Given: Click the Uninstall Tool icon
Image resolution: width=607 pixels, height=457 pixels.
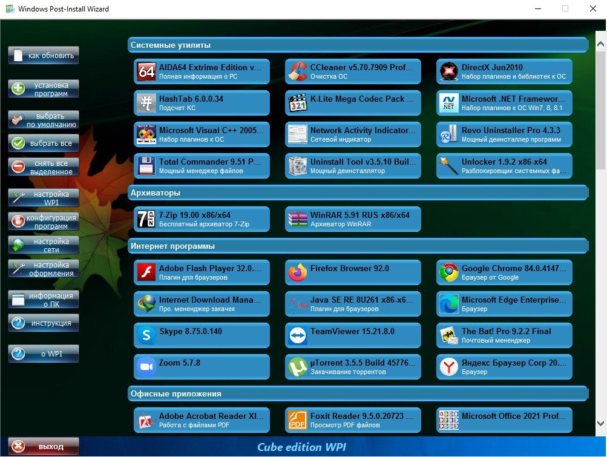Looking at the screenshot, I should [x=298, y=166].
